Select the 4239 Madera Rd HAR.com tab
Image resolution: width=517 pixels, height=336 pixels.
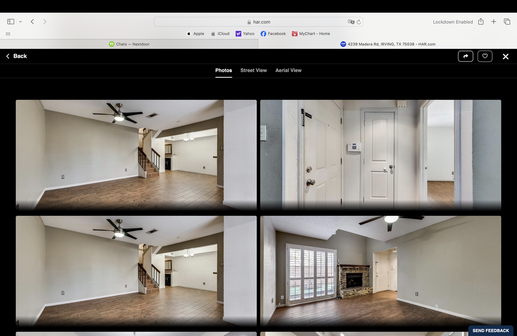tap(388, 44)
